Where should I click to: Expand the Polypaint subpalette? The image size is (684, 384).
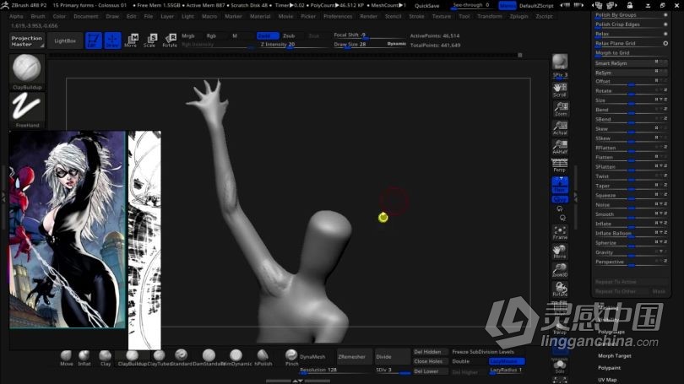(609, 368)
